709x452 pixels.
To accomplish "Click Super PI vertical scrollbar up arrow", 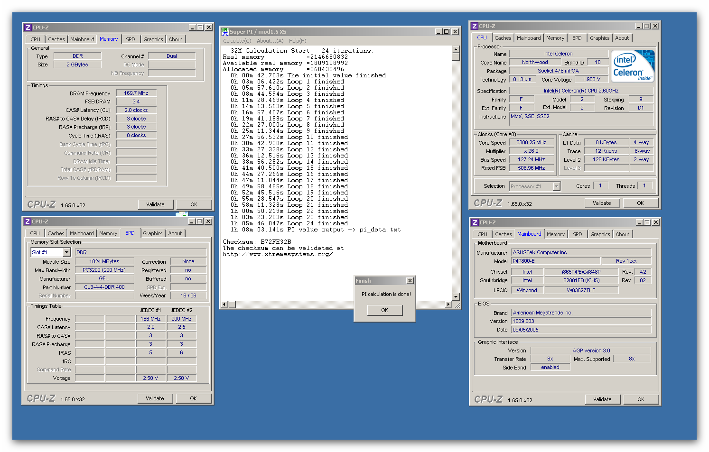I will click(456, 49).
